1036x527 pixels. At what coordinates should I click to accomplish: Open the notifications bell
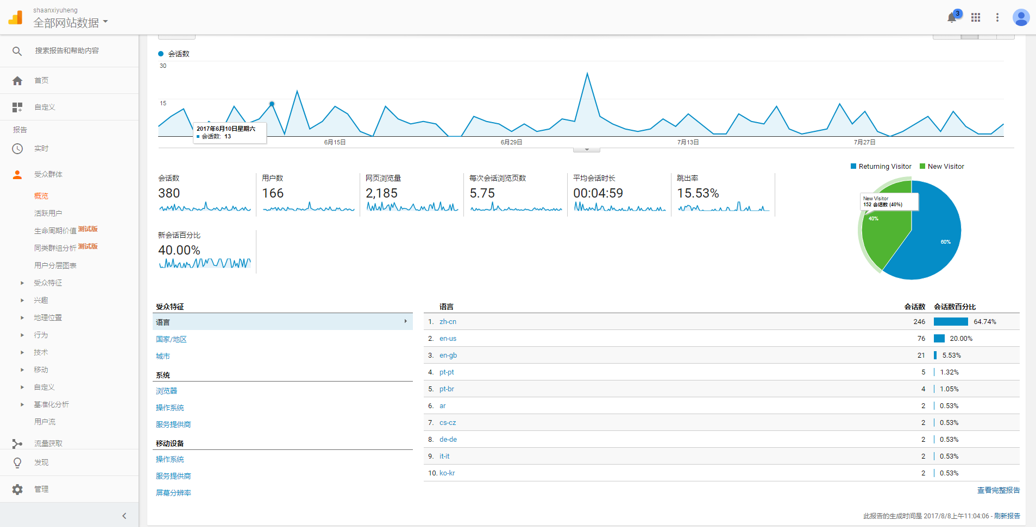coord(951,18)
